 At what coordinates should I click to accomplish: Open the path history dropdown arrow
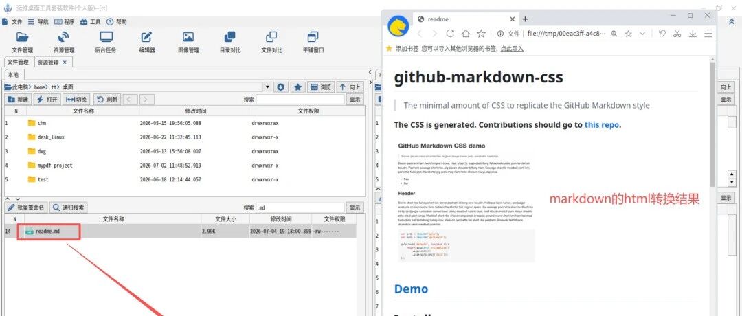[267, 87]
